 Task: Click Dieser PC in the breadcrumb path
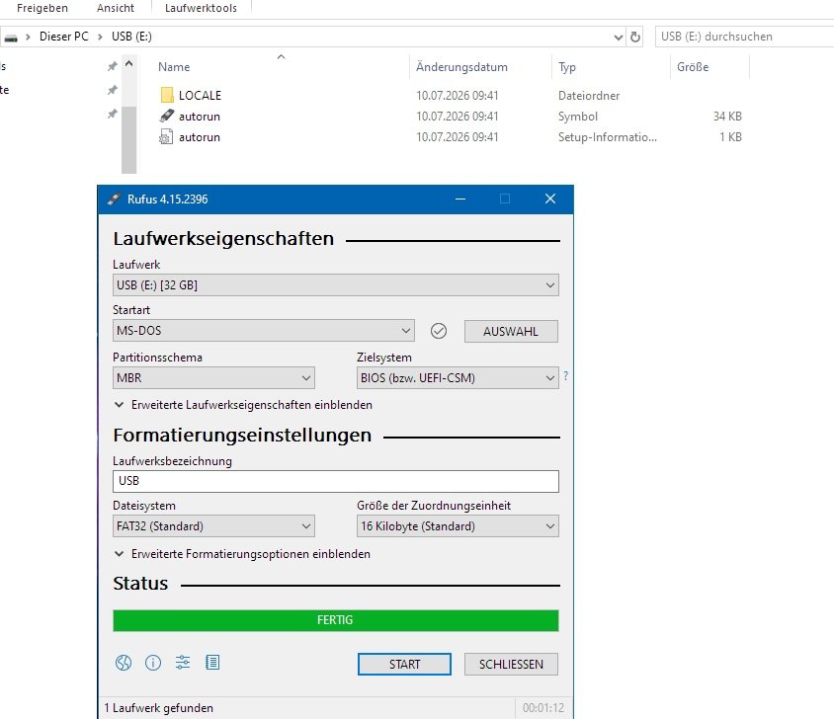64,37
